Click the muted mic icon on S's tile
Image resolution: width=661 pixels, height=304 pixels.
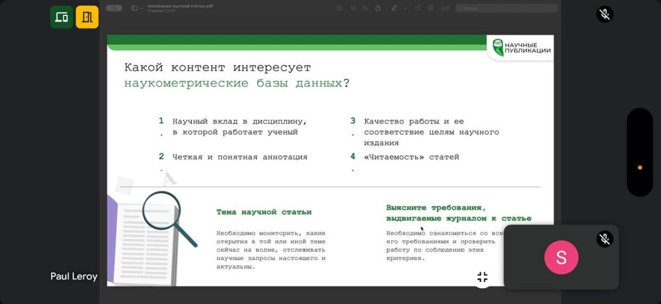(604, 239)
